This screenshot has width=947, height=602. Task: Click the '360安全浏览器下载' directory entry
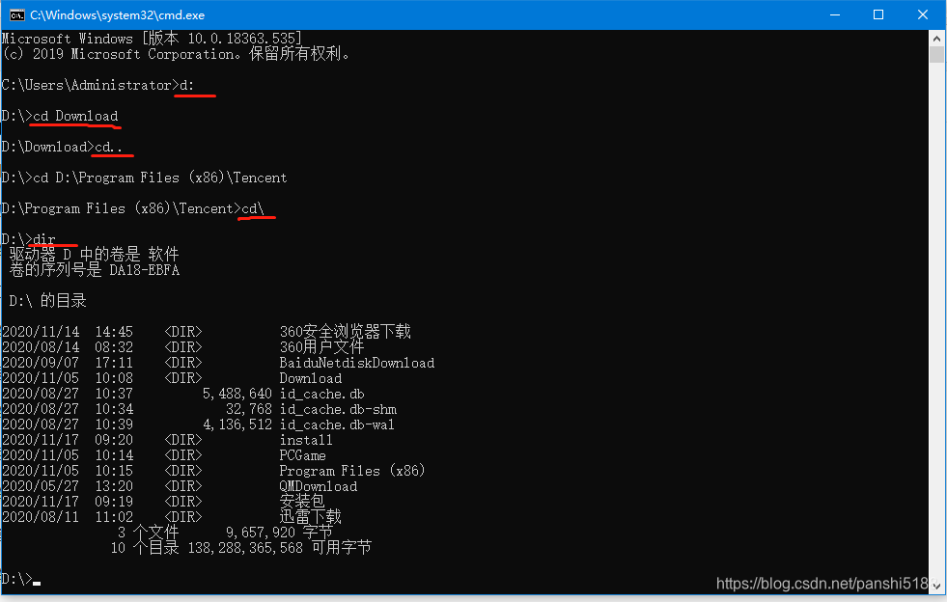tap(345, 332)
